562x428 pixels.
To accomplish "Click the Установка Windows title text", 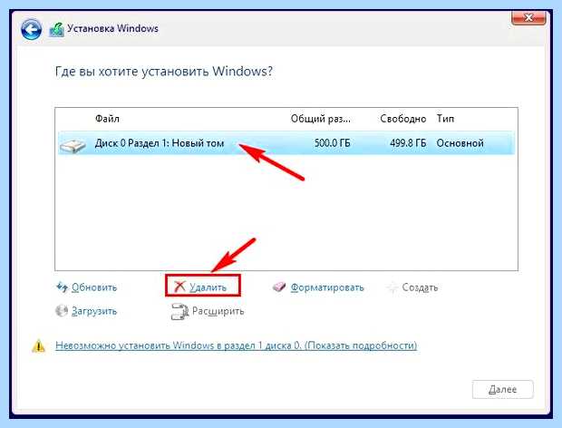I will 113,28.
